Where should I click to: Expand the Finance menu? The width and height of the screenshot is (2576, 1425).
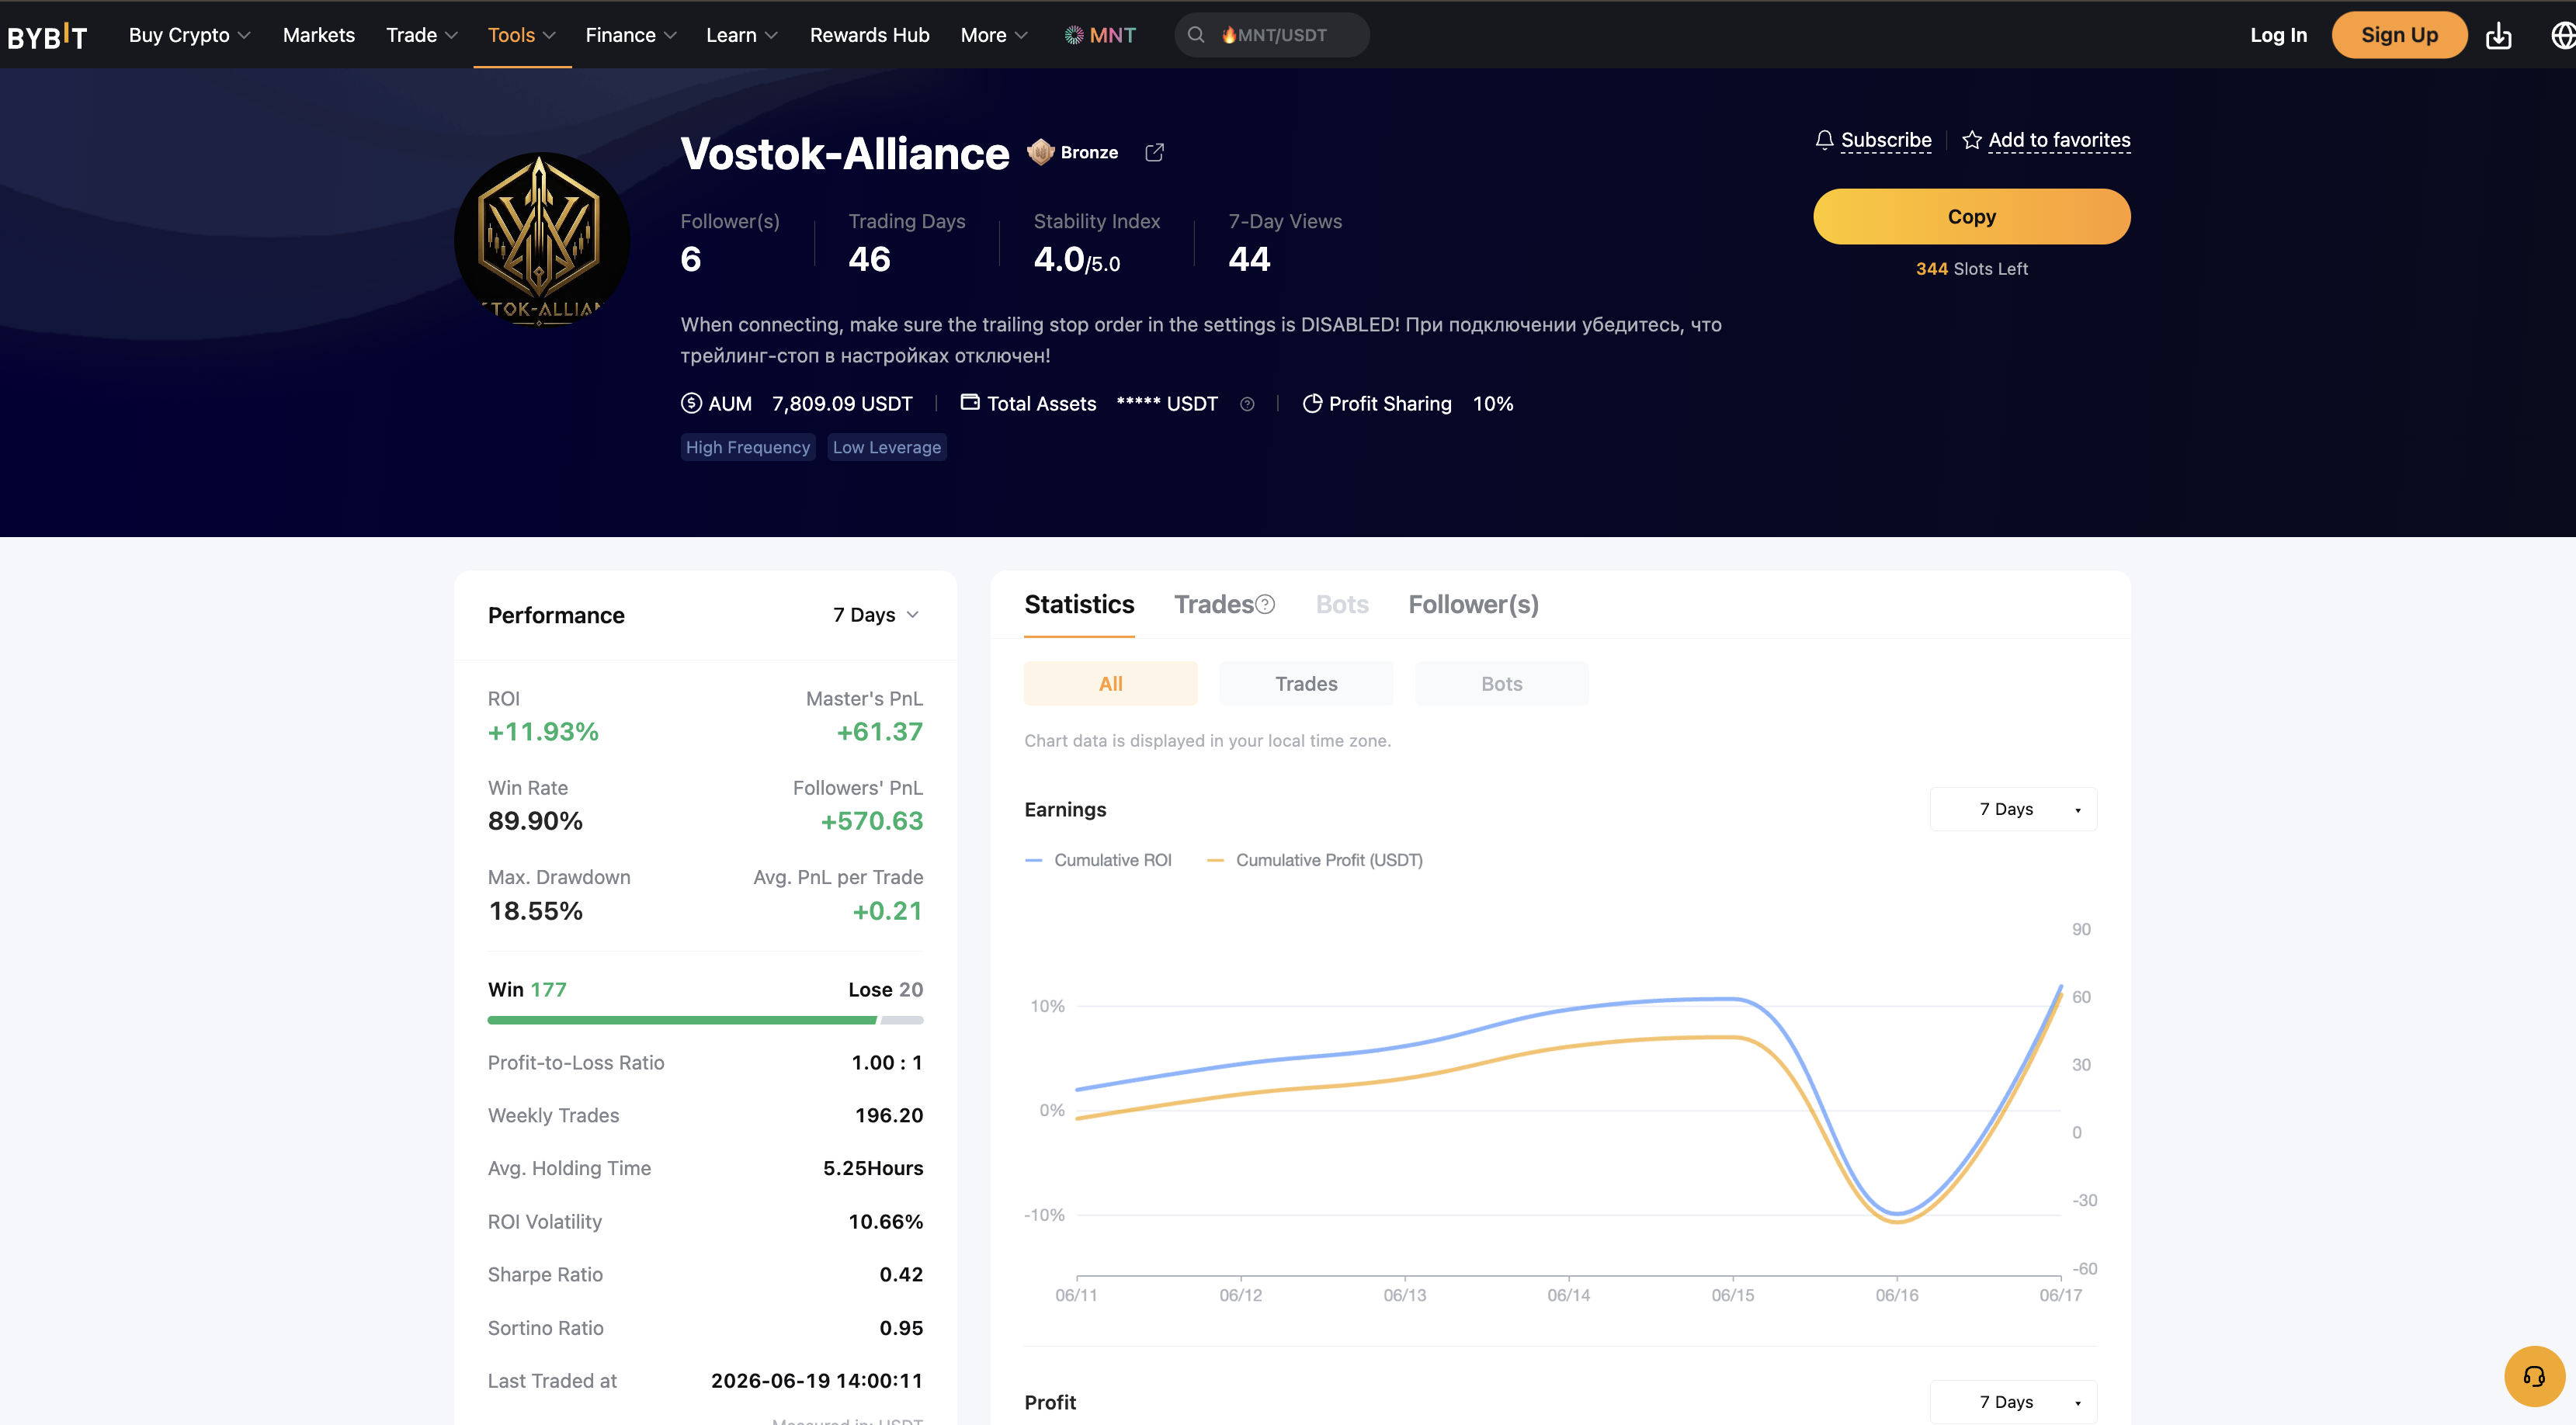pos(631,35)
